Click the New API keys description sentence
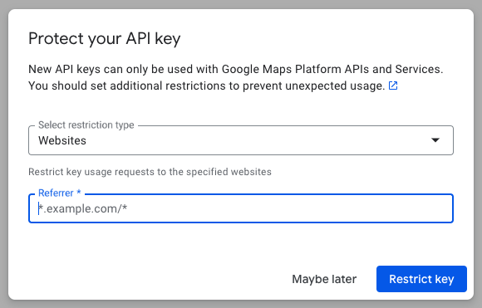The image size is (482, 308). [x=236, y=70]
